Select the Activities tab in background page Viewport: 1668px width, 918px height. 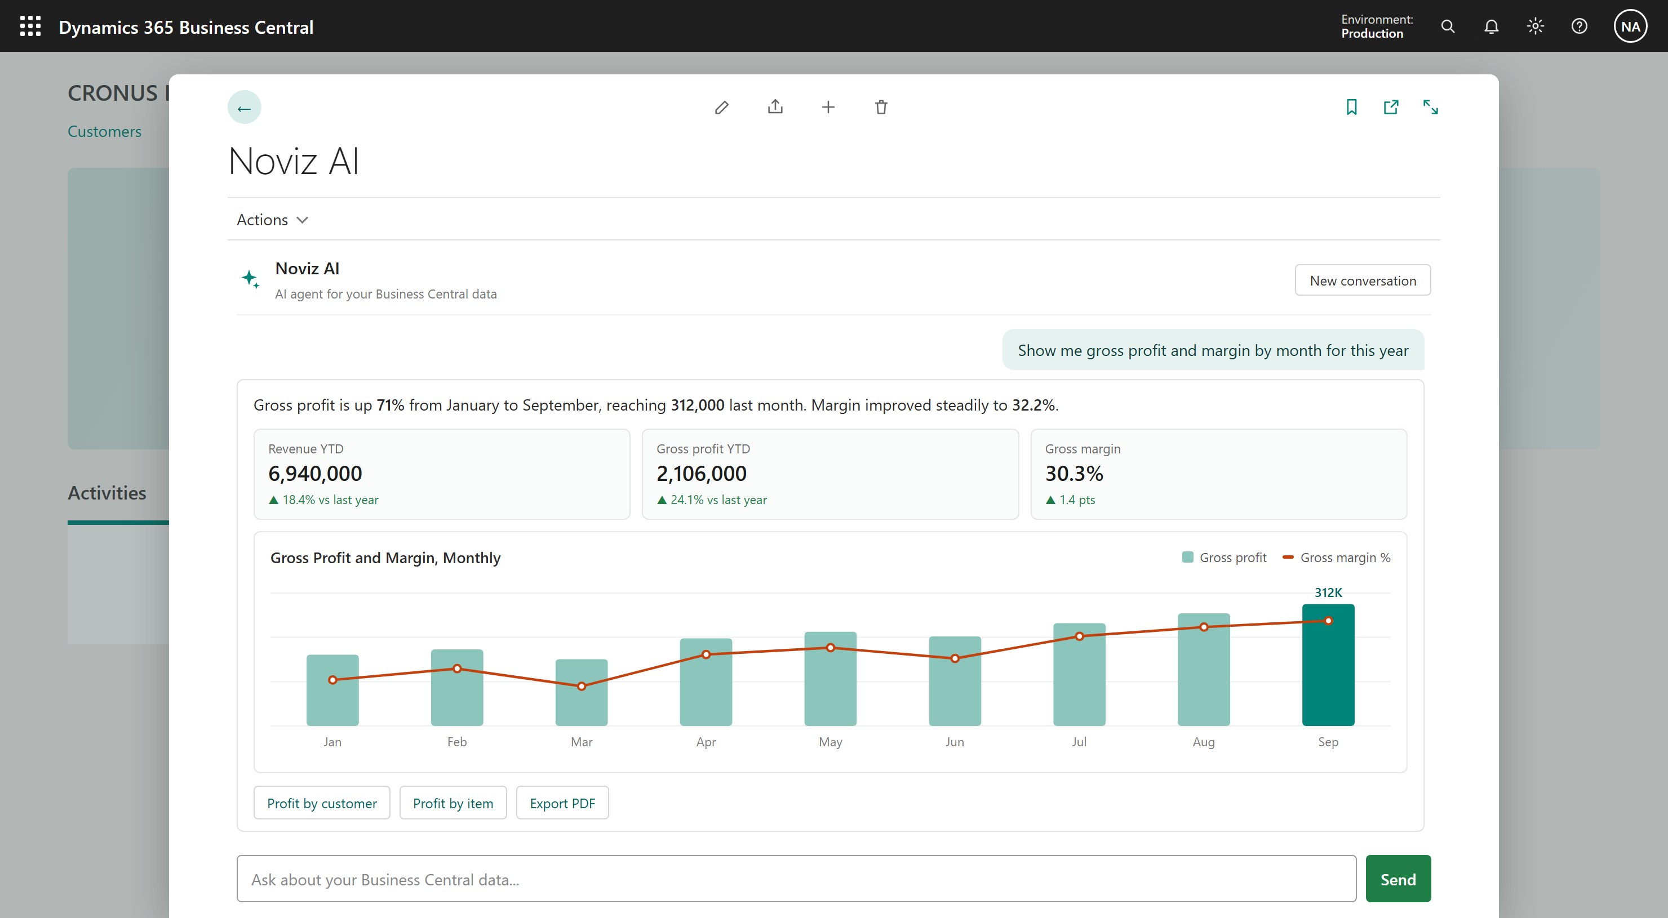click(107, 493)
